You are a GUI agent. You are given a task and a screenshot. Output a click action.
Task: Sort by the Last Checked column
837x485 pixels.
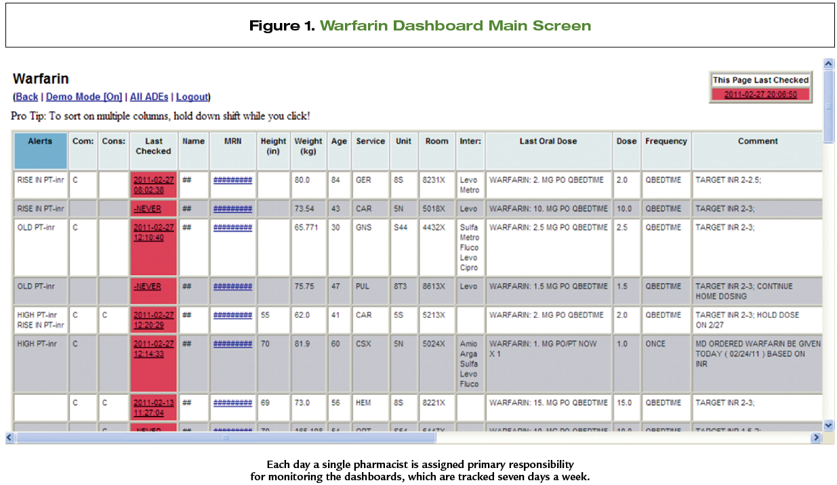pos(153,146)
